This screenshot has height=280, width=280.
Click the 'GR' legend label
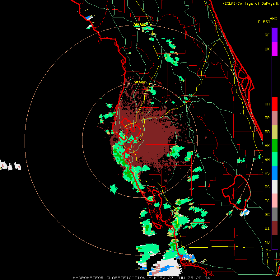267,118
